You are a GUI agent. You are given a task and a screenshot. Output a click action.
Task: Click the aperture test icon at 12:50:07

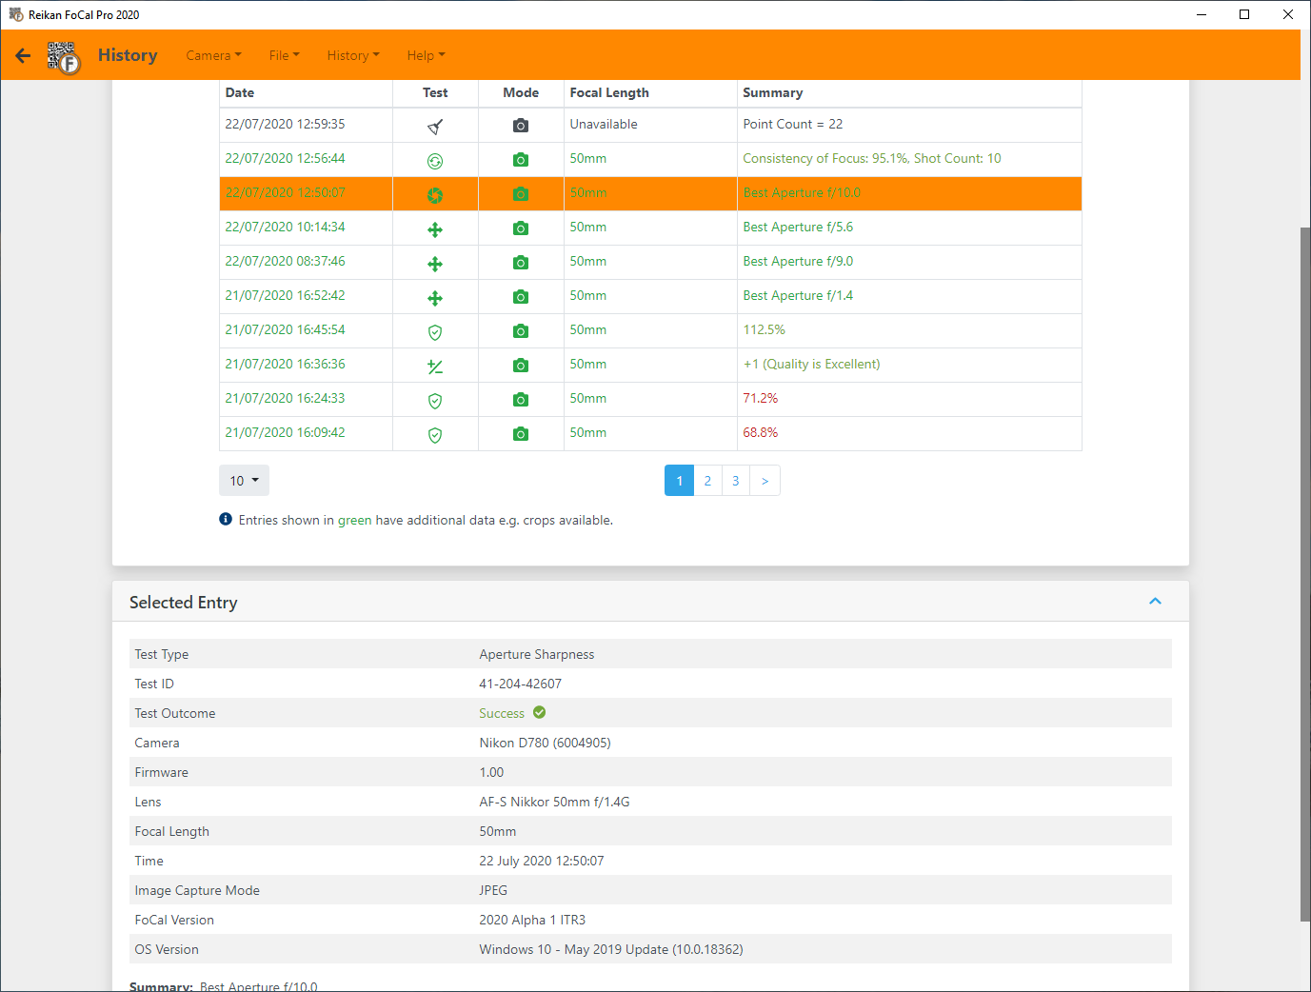pyautogui.click(x=435, y=195)
